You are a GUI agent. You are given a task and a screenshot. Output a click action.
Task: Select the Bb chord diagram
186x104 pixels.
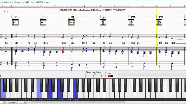tap(71, 22)
